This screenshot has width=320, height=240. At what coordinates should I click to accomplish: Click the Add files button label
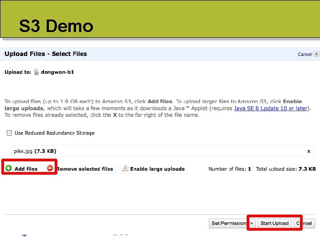(x=26, y=169)
